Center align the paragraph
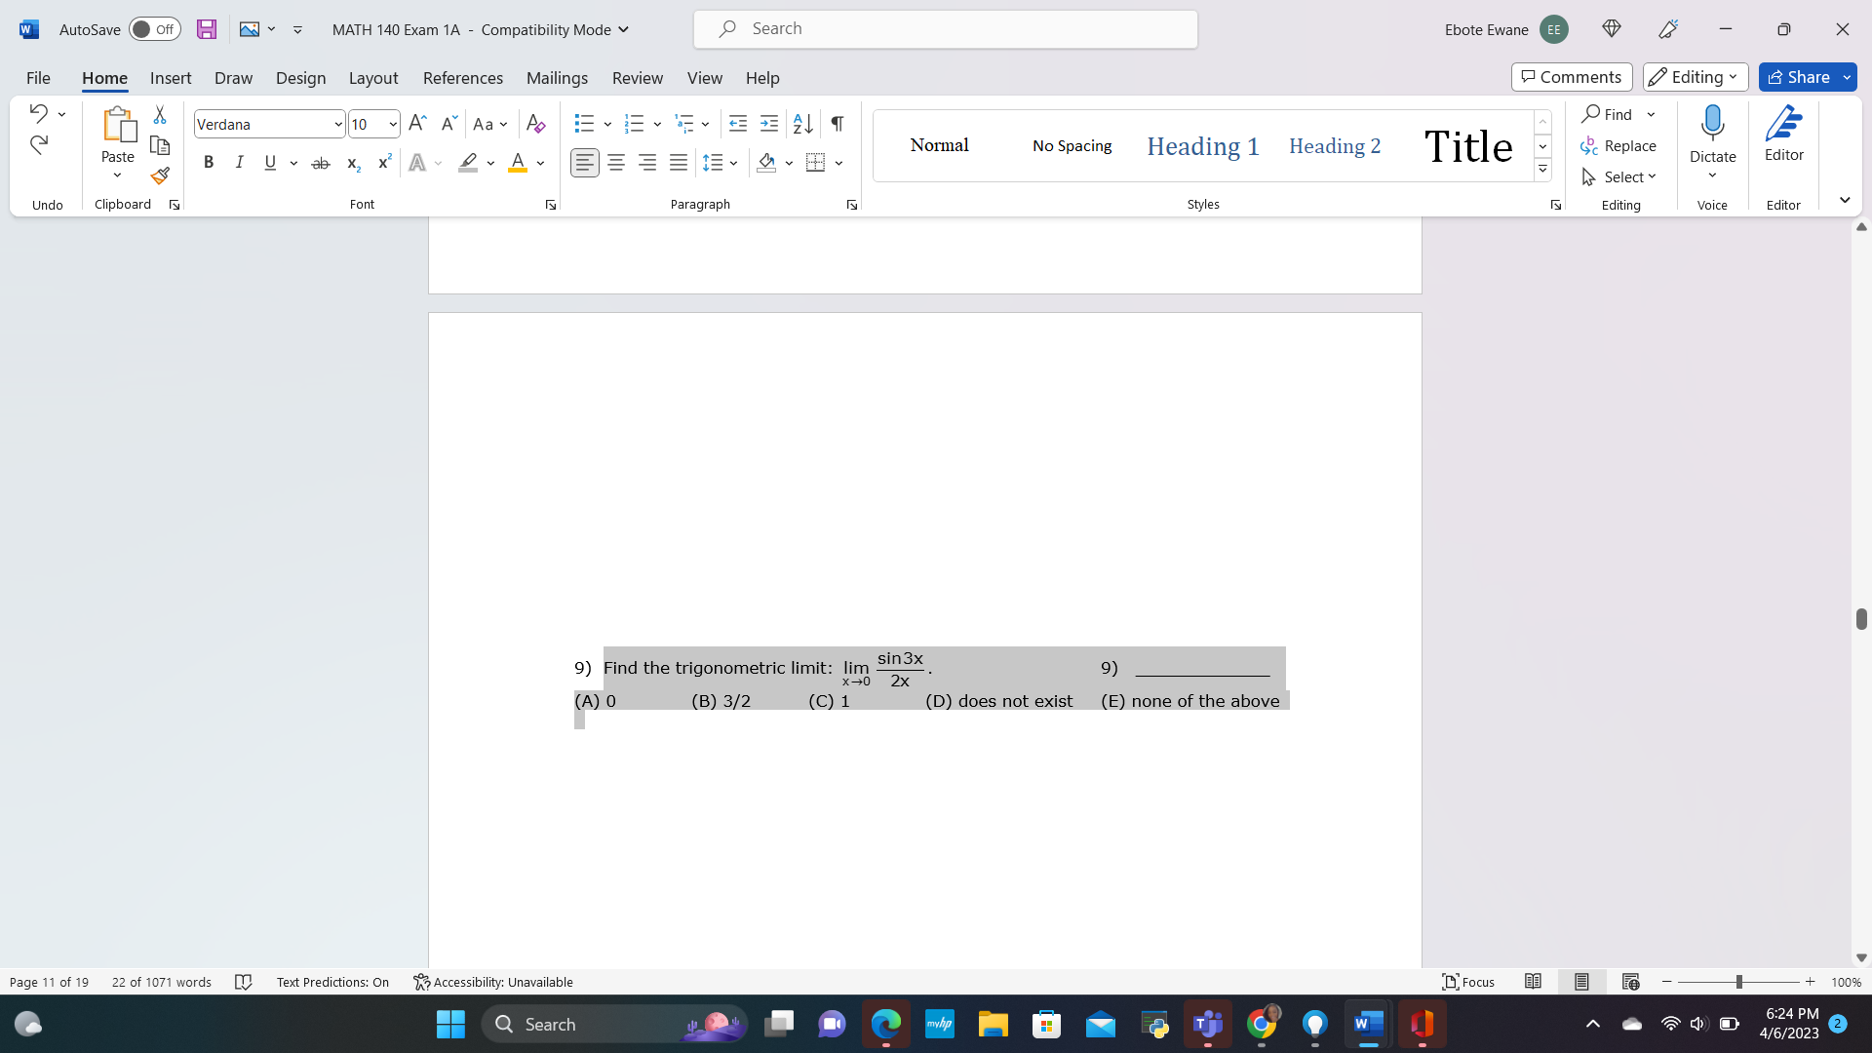This screenshot has width=1872, height=1053. click(615, 163)
